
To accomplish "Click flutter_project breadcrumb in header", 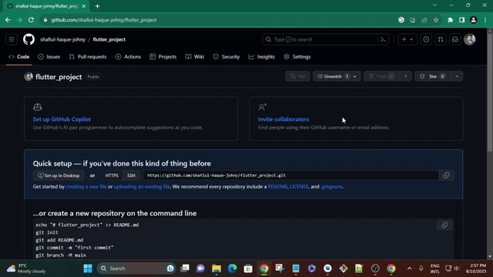I will pyautogui.click(x=109, y=39).
